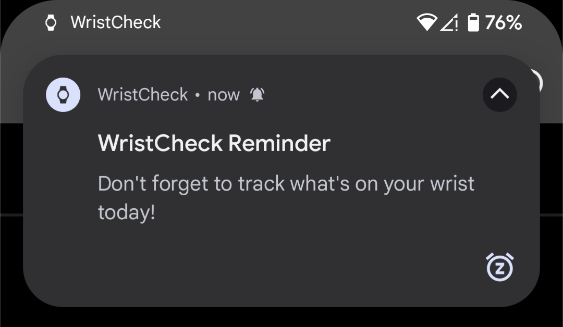Open the 'WristCheck Reminder' notification title
This screenshot has height=327, width=563.
(x=214, y=143)
